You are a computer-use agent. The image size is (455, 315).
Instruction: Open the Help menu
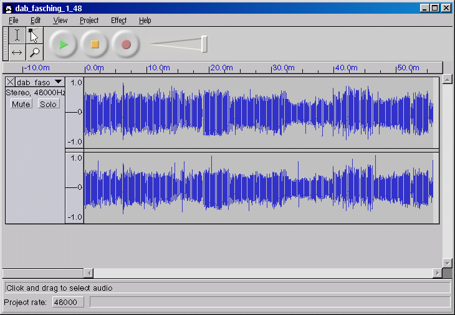[145, 21]
